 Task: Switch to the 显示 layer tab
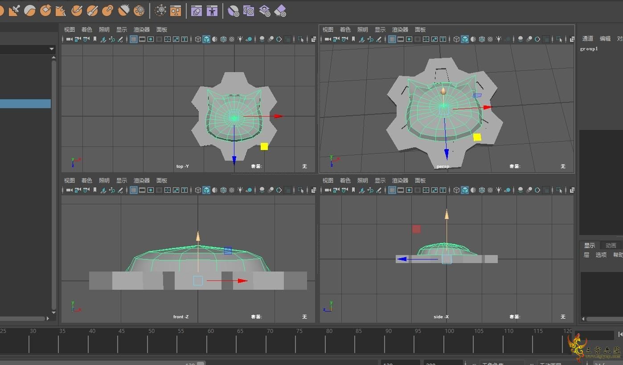(x=590, y=245)
